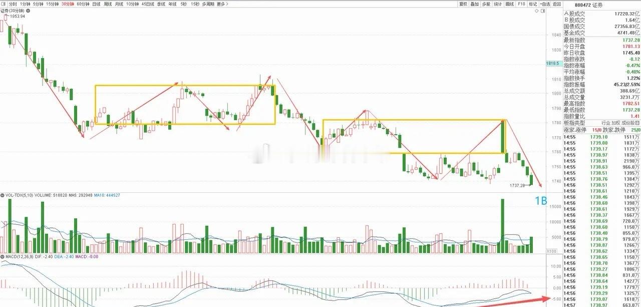Click the MA10: 444527 volume label
Image resolution: width=641 pixels, height=307 pixels.
click(106, 195)
